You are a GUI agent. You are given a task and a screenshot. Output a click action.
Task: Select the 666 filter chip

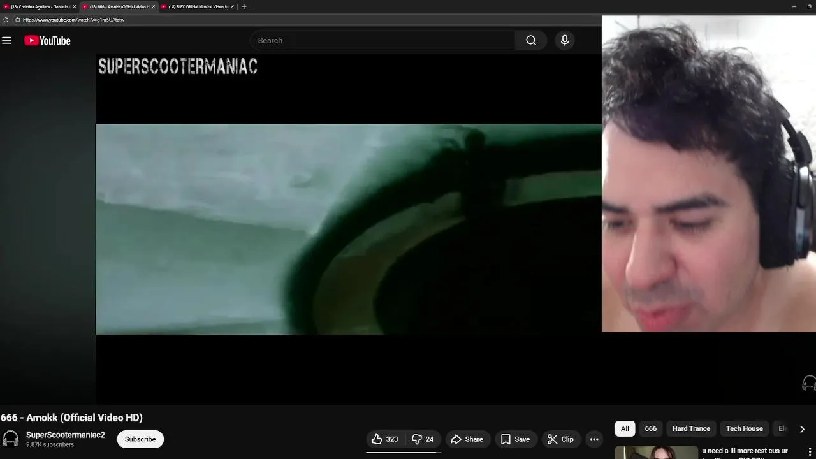point(650,428)
